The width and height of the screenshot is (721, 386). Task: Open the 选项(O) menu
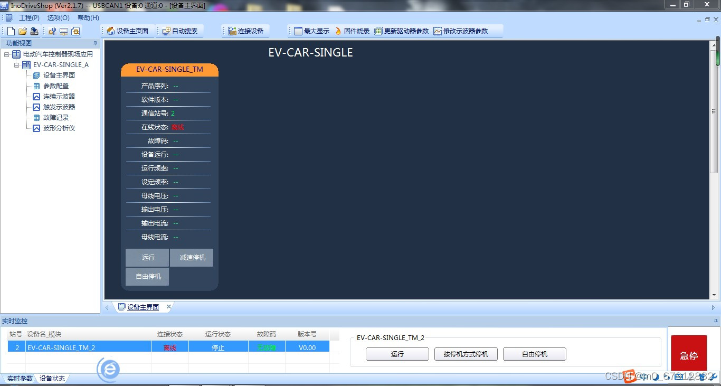point(58,18)
